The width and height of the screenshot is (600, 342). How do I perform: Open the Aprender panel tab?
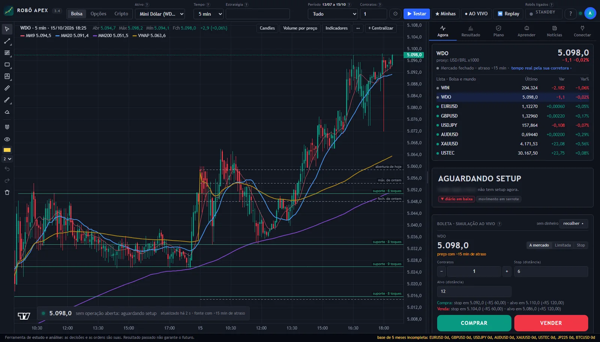click(526, 31)
